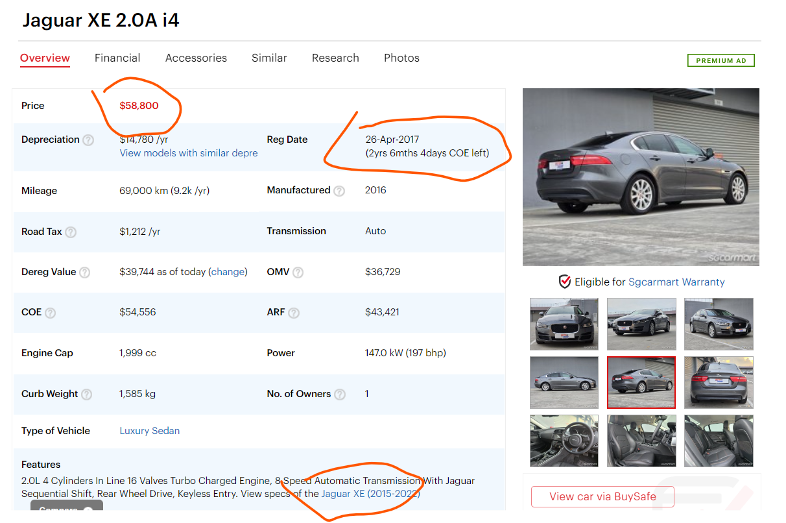Open the Accessories tab

pos(196,58)
